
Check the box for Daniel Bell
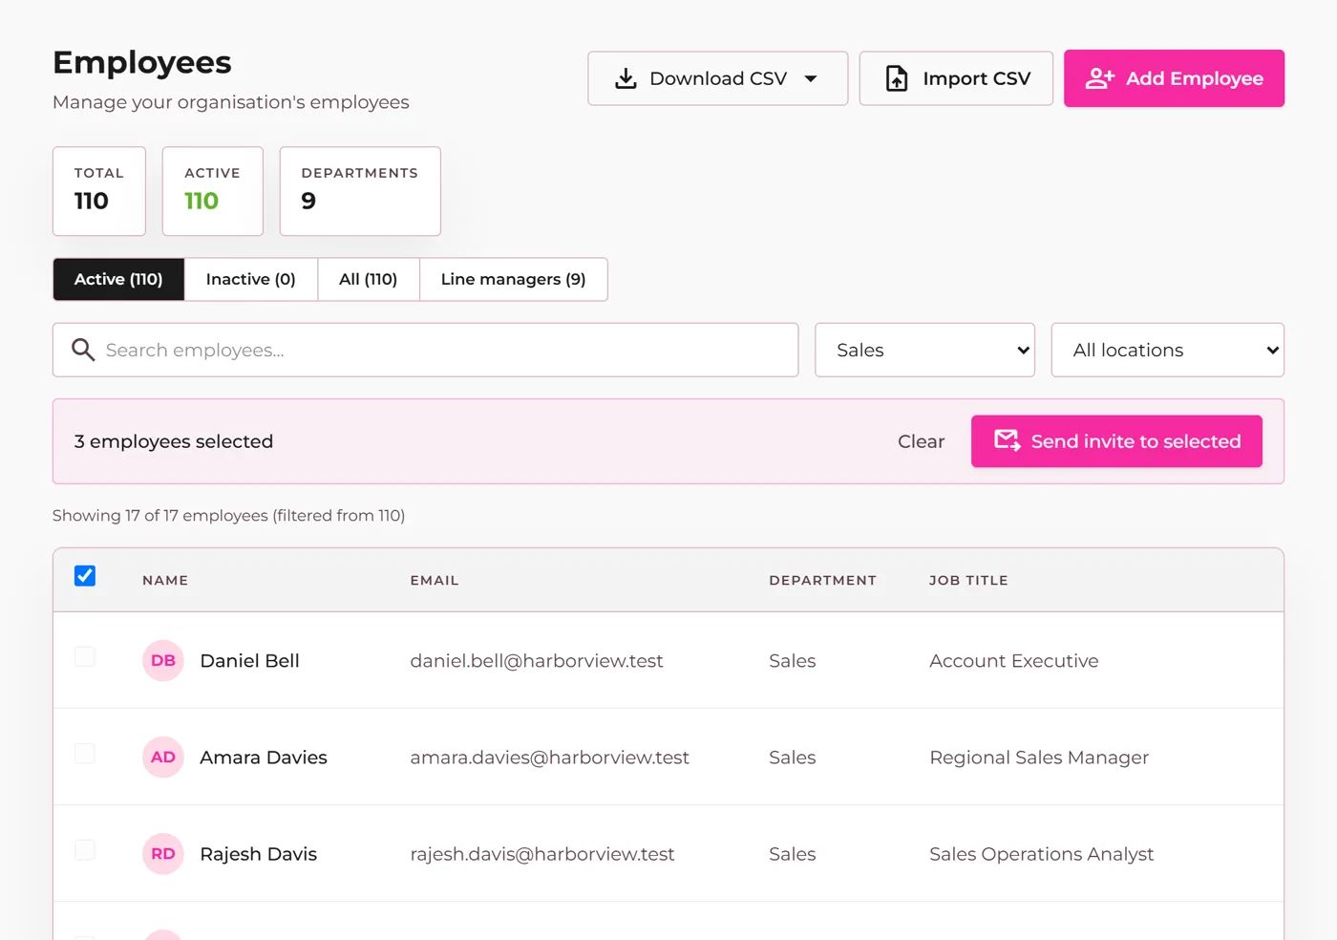pyautogui.click(x=85, y=656)
